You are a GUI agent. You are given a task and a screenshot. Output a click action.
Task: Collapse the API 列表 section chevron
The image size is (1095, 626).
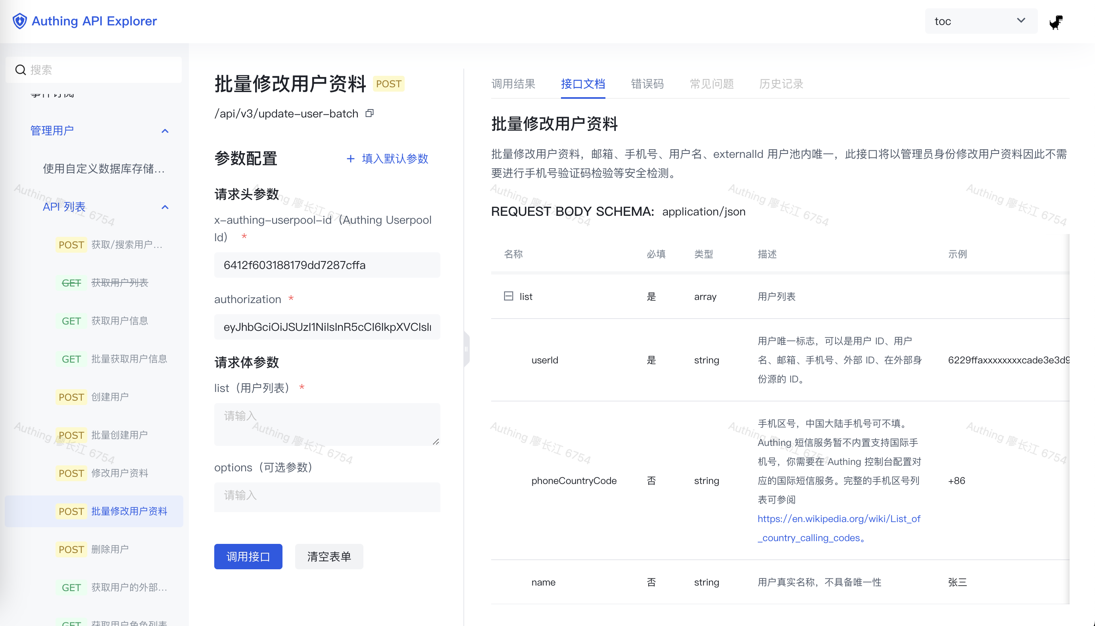[165, 207]
